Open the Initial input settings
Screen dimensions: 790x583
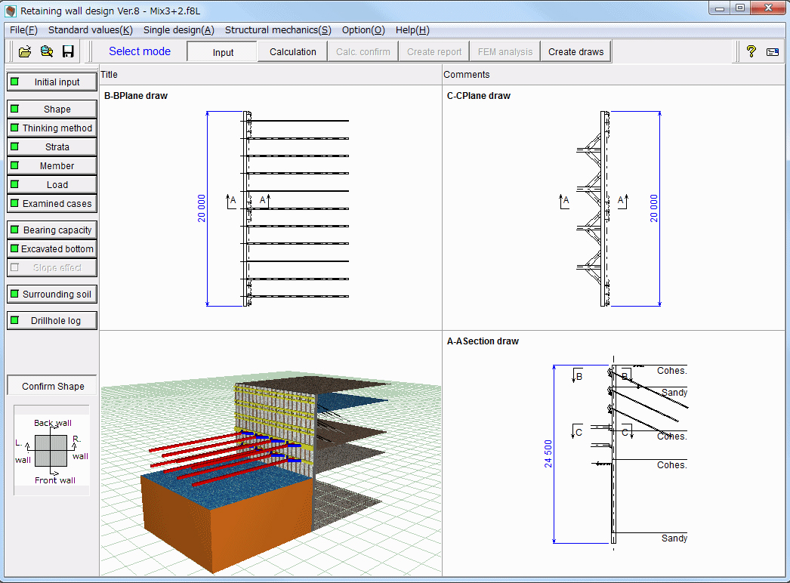pyautogui.click(x=52, y=82)
